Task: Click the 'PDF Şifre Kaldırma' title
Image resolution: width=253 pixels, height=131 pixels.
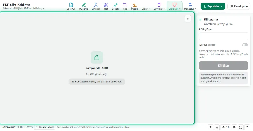Action: (x=17, y=5)
